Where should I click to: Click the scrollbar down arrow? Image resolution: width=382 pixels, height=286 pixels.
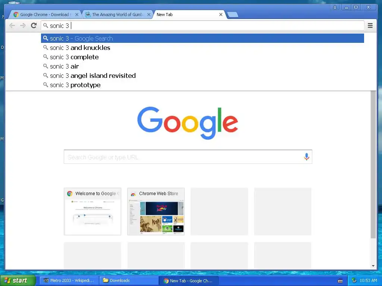coord(373,266)
